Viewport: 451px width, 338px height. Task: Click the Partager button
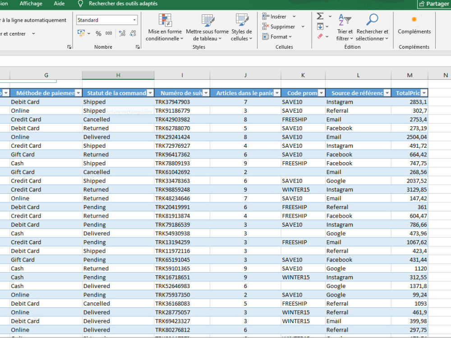click(x=434, y=4)
